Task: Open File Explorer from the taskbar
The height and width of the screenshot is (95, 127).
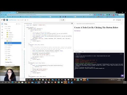Action: 19,82
